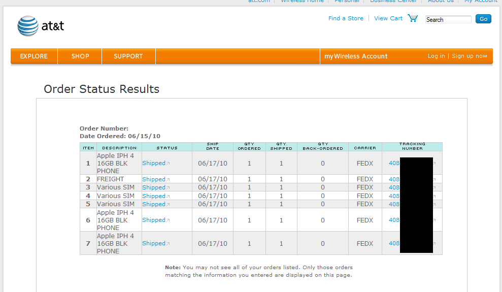Click FEDX carrier cell in item 6 row
Screen dimensions: 502x292
[365, 220]
